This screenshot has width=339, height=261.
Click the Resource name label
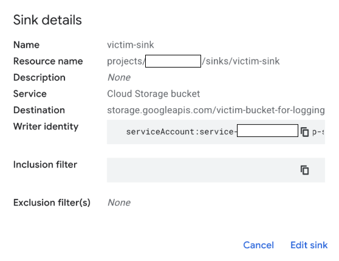[x=48, y=61]
